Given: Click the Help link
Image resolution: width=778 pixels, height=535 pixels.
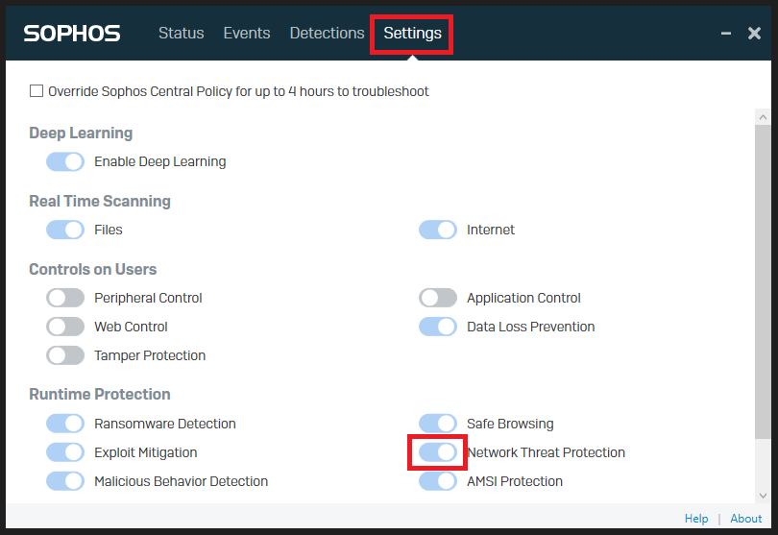Looking at the screenshot, I should pyautogui.click(x=696, y=519).
